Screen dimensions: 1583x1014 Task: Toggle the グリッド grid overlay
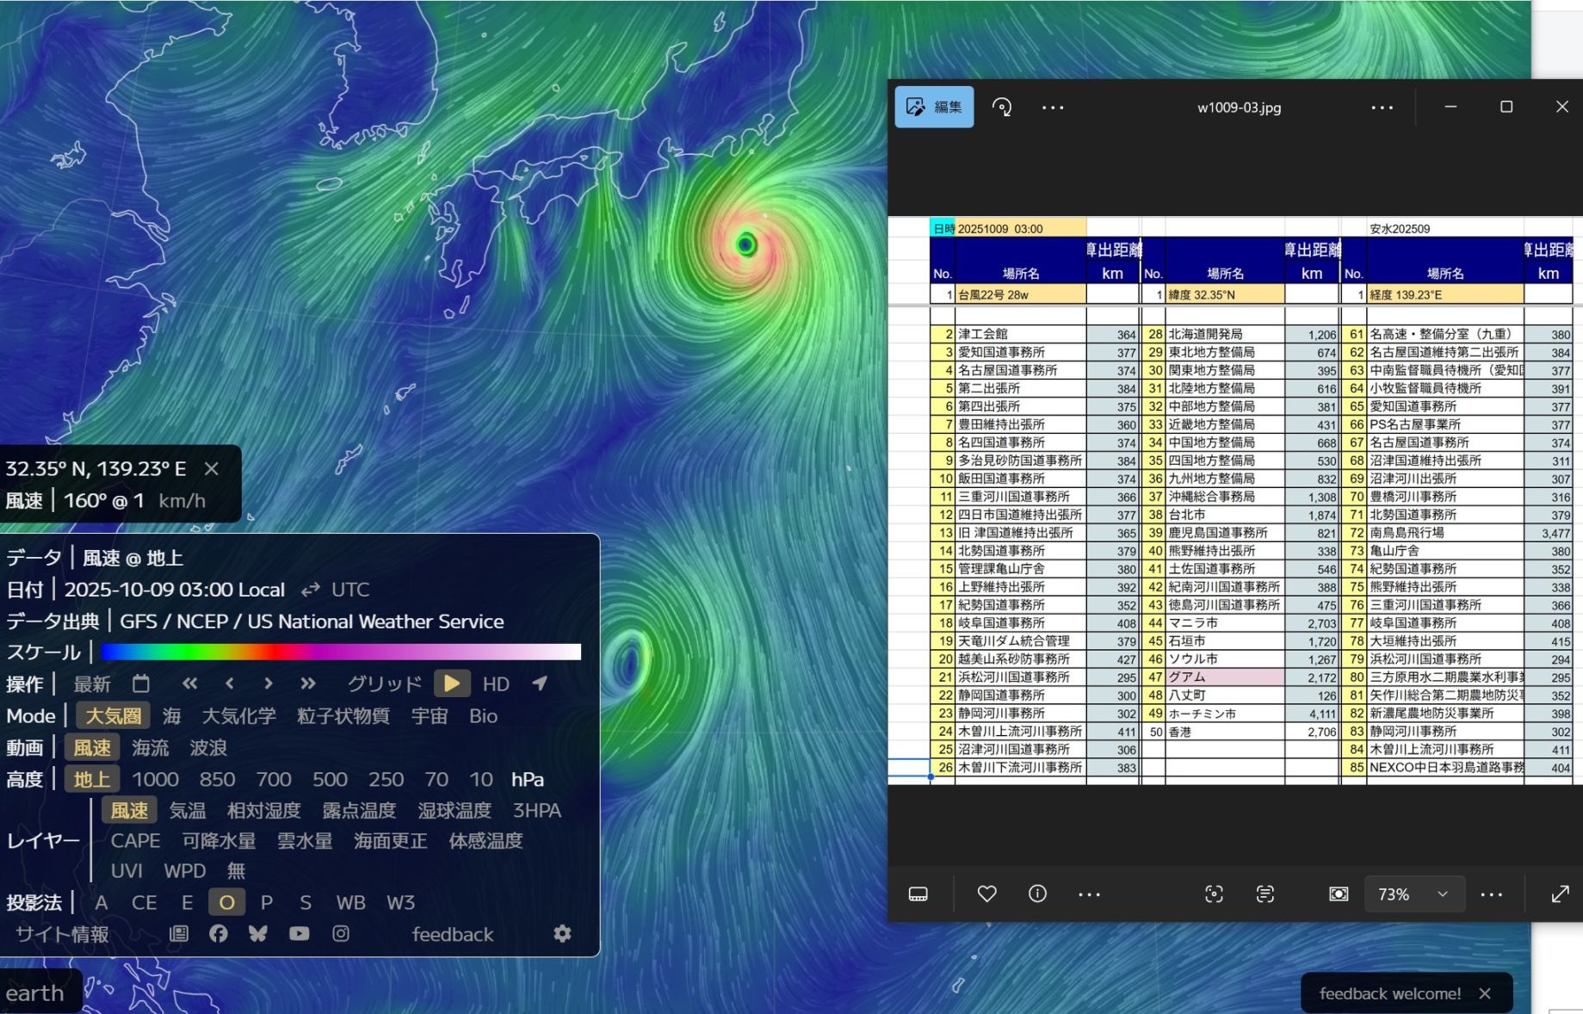(x=384, y=683)
